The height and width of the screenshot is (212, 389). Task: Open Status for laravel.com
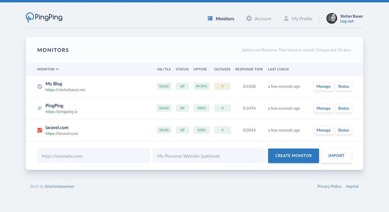344,130
